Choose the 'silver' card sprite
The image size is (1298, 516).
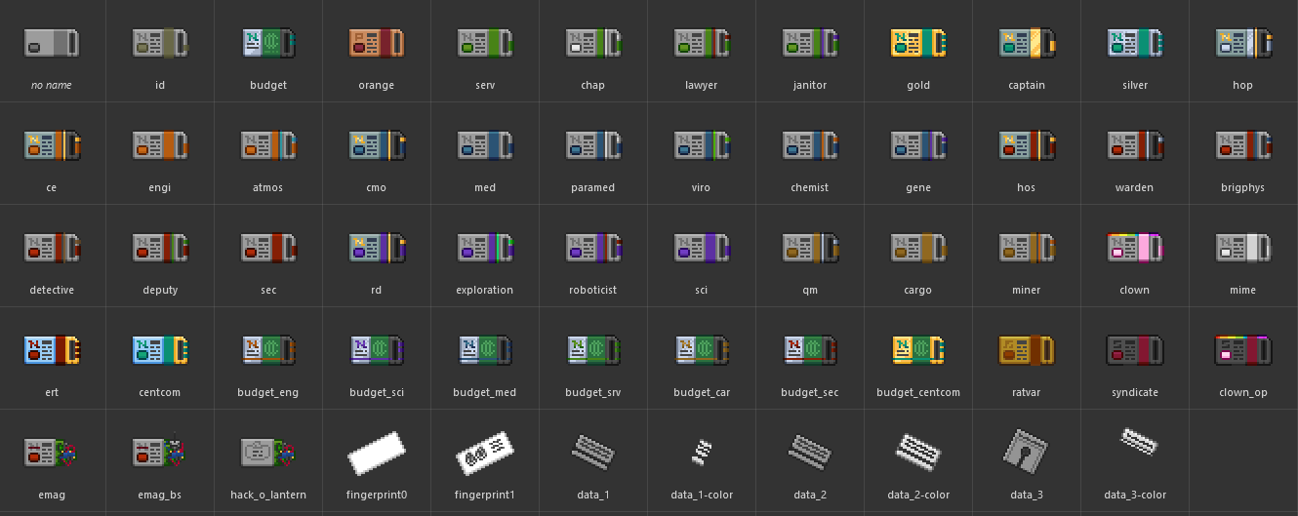click(x=1135, y=43)
